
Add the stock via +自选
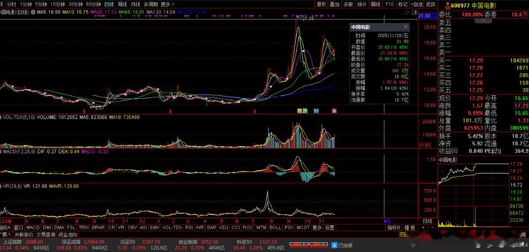pos(417,4)
